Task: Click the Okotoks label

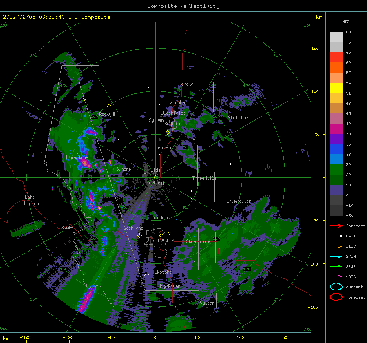Action: (x=163, y=272)
